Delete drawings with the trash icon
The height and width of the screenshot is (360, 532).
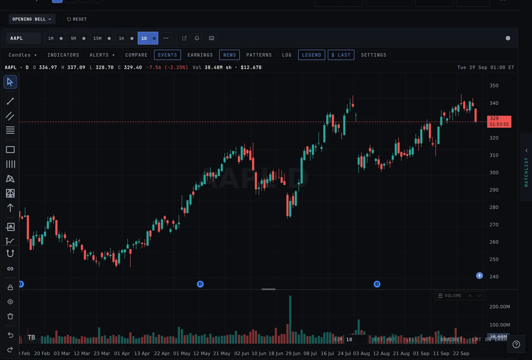pyautogui.click(x=10, y=316)
